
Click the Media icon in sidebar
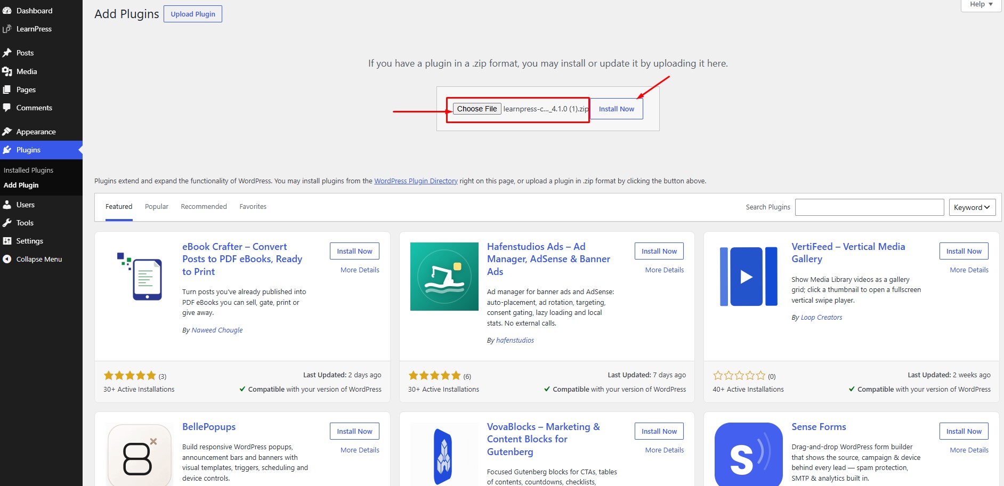7,71
